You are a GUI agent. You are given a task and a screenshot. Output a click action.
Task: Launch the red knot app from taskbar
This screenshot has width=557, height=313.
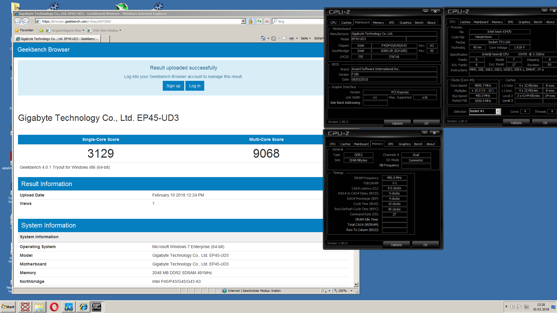[25, 307]
